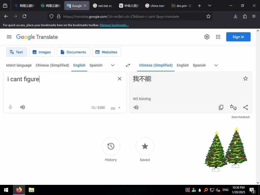Screen dimensions: 260x195
Task: Open the taskbar clock 10:36 PM
Action: [x=238, y=190]
